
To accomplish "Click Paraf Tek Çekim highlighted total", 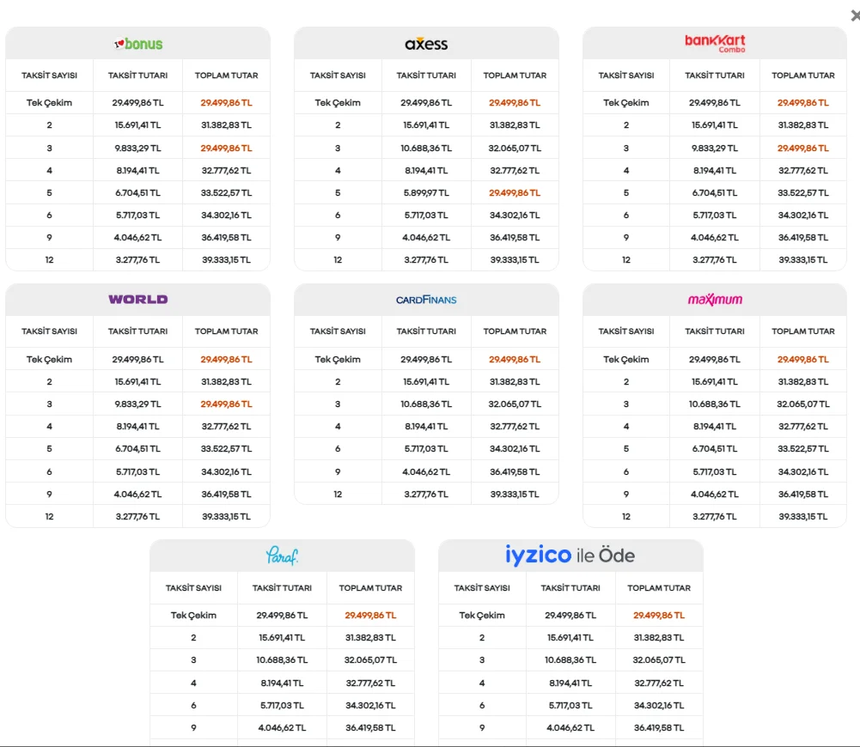I will 370,615.
